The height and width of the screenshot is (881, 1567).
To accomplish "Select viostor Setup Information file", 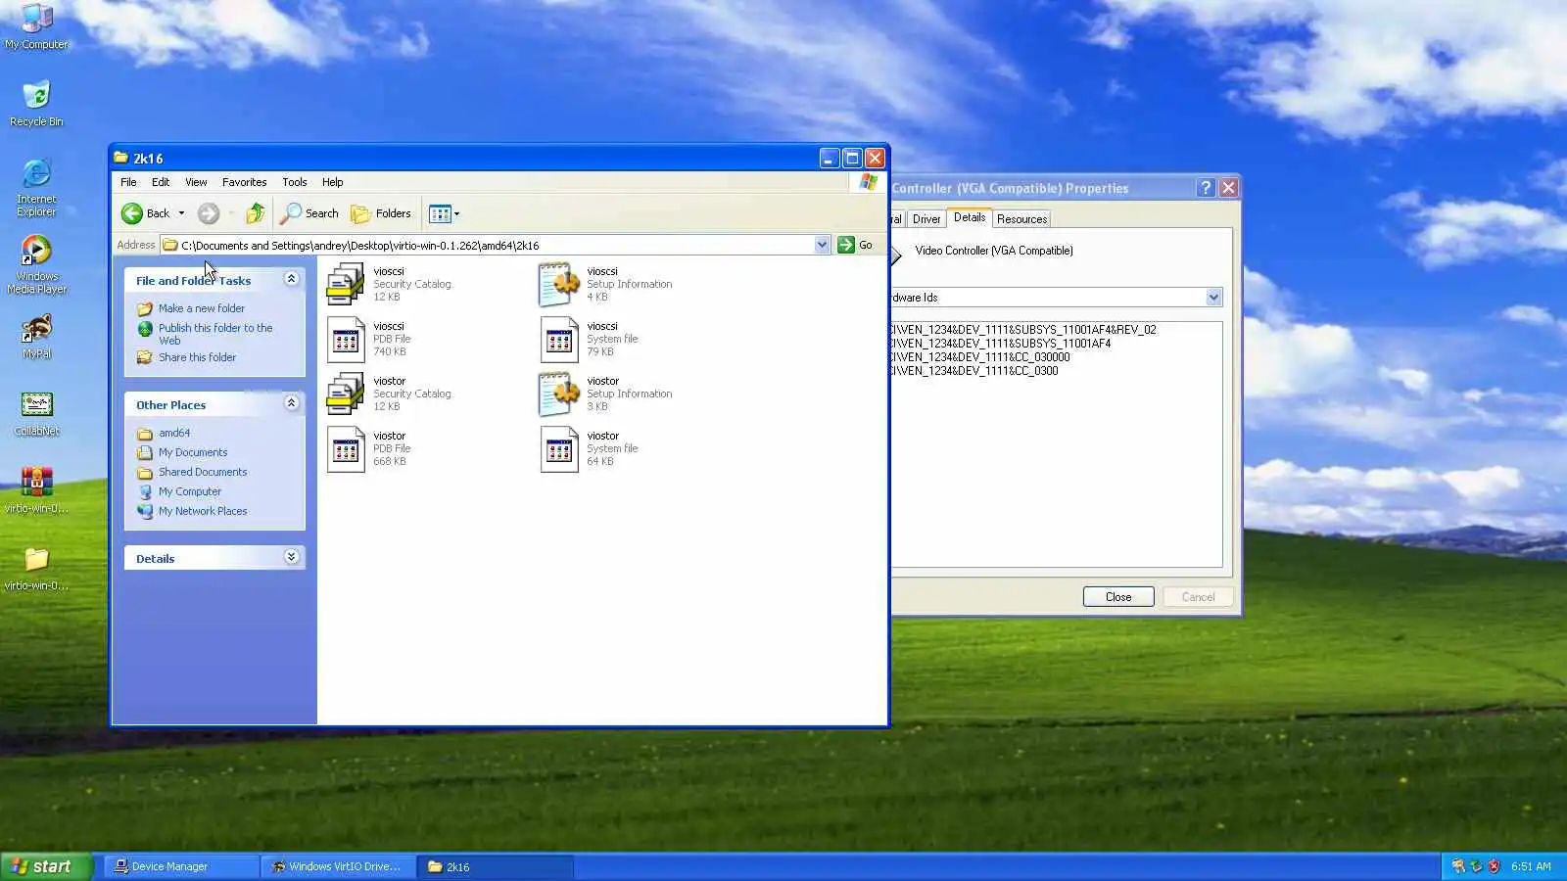I will click(x=606, y=394).
